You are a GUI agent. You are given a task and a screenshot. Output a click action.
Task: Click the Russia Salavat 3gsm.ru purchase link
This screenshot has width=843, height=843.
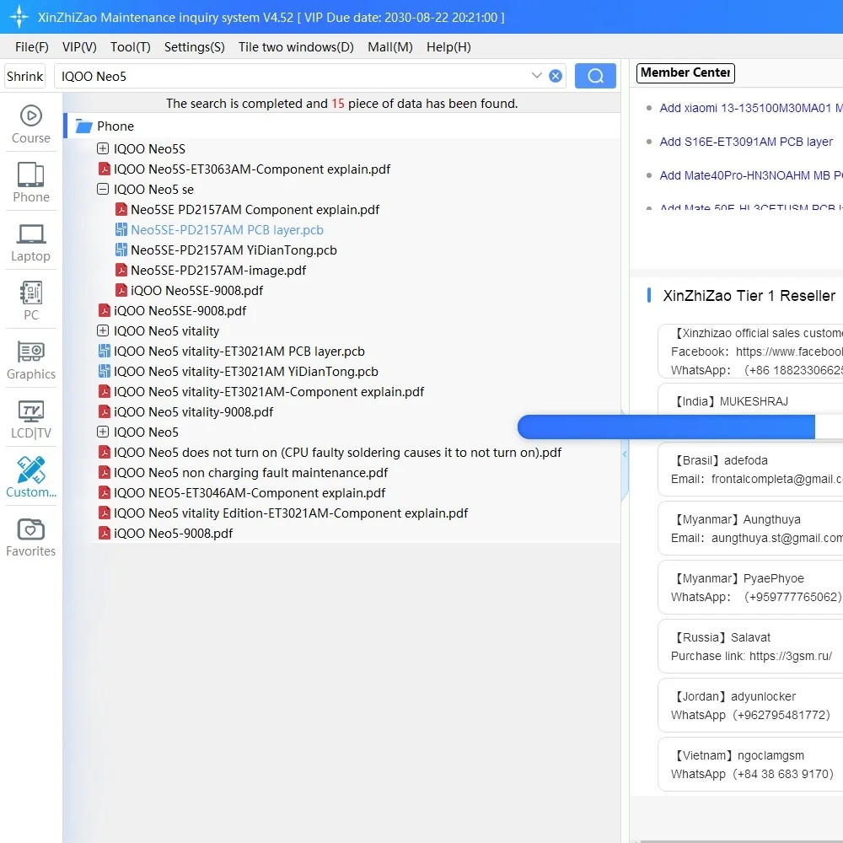coord(791,656)
